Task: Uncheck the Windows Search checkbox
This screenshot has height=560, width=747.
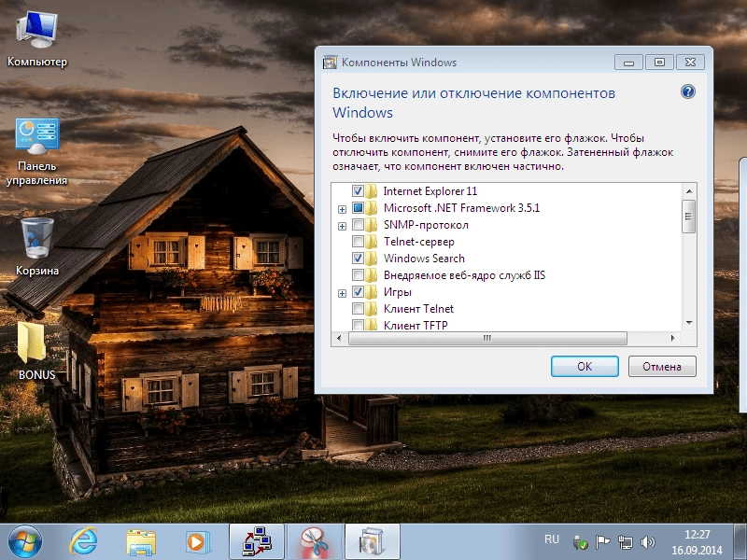Action: 358,259
